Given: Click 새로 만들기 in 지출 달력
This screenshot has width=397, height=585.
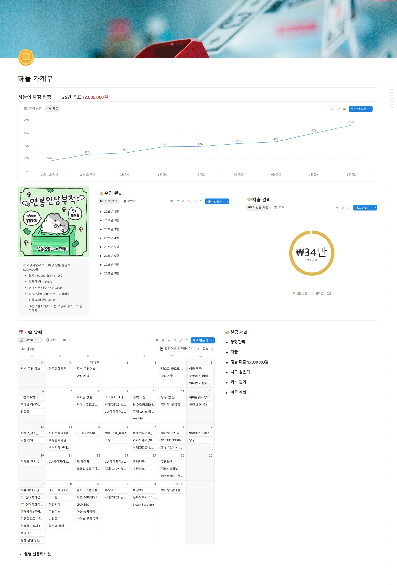Looking at the screenshot, I should click(x=200, y=340).
